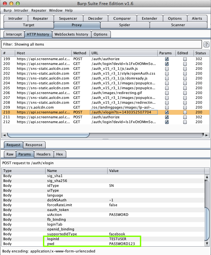Toggle Params checkbox for request 200
The height and width of the screenshot is (255, 211).
click(x=167, y=64)
